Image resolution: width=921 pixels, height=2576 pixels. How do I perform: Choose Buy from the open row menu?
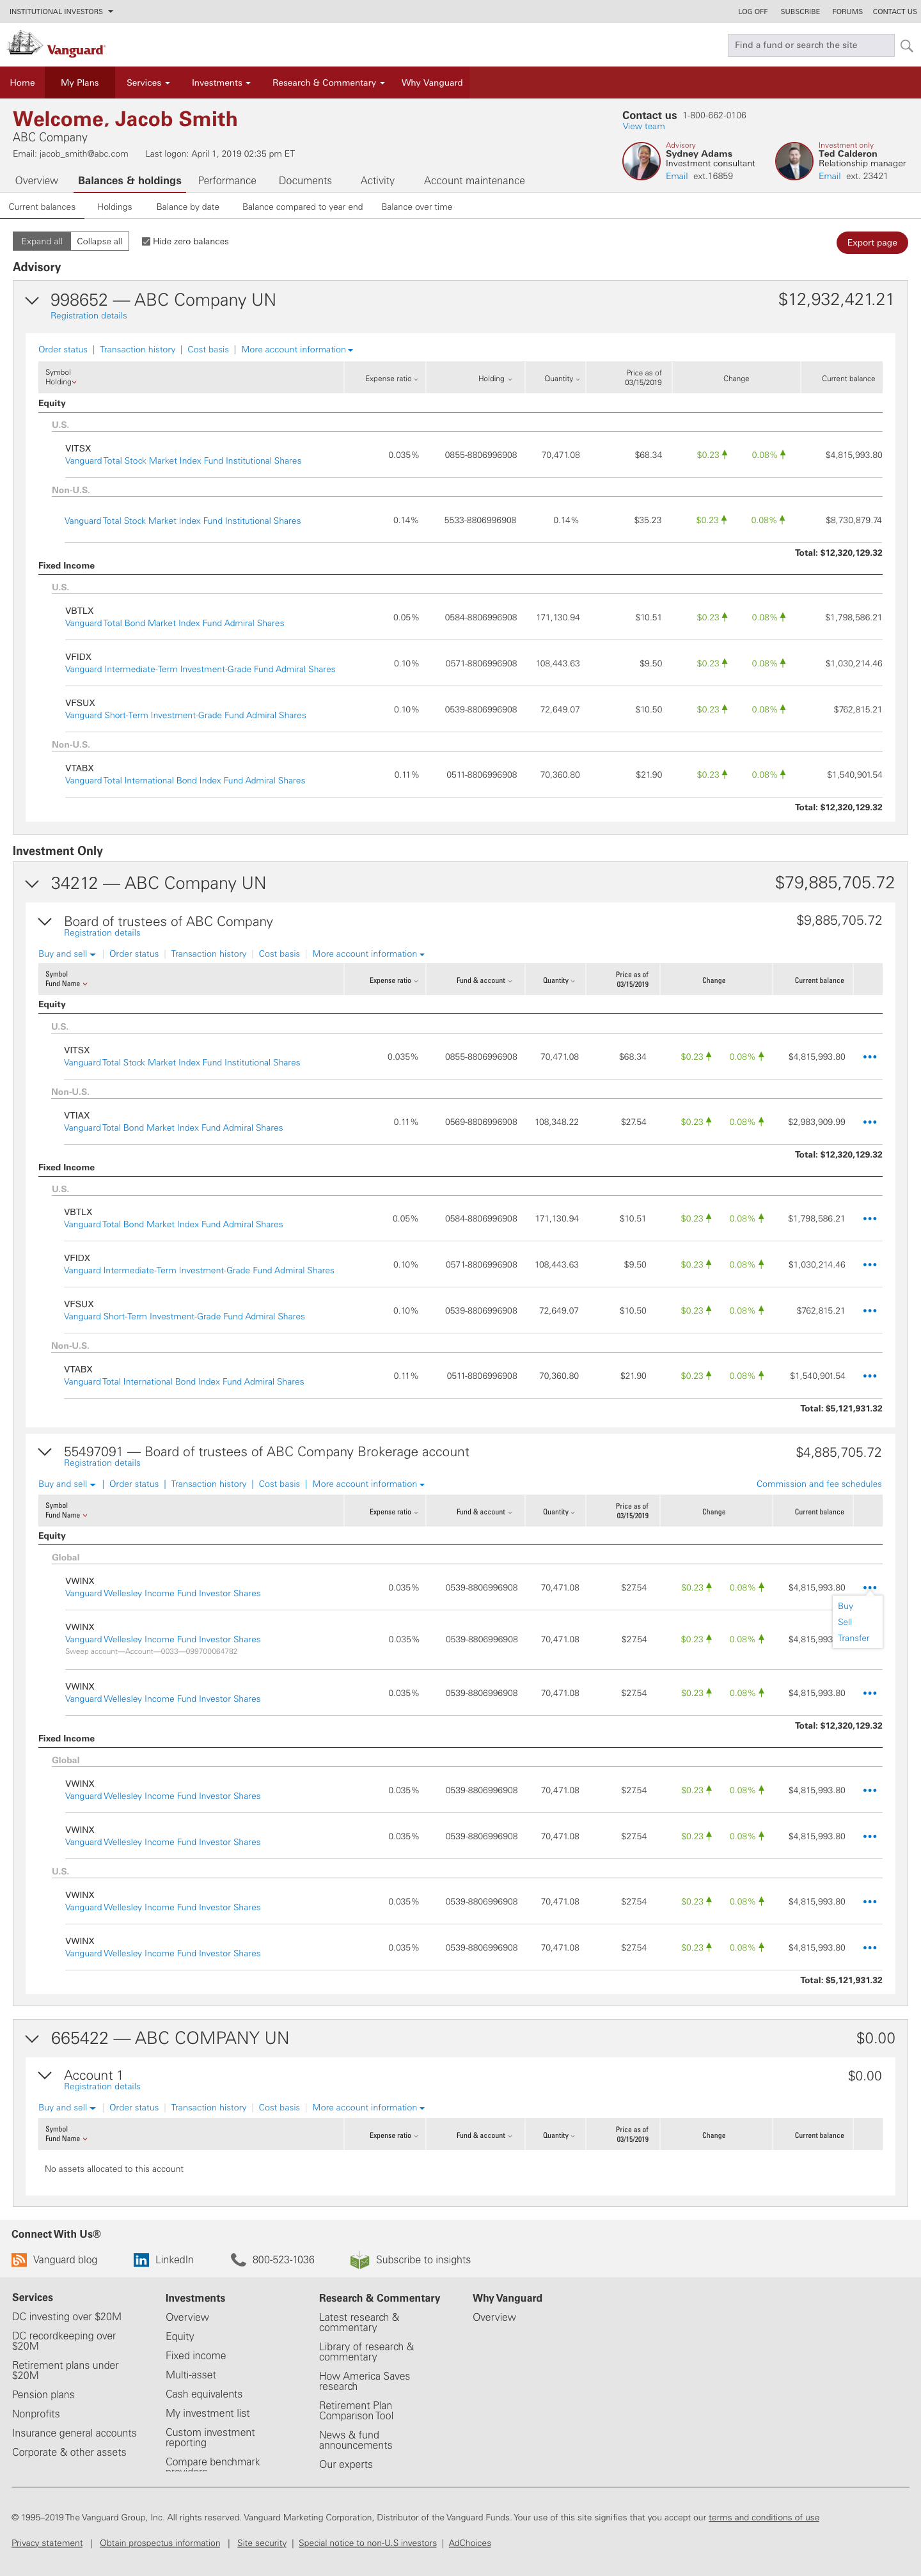tap(846, 1606)
